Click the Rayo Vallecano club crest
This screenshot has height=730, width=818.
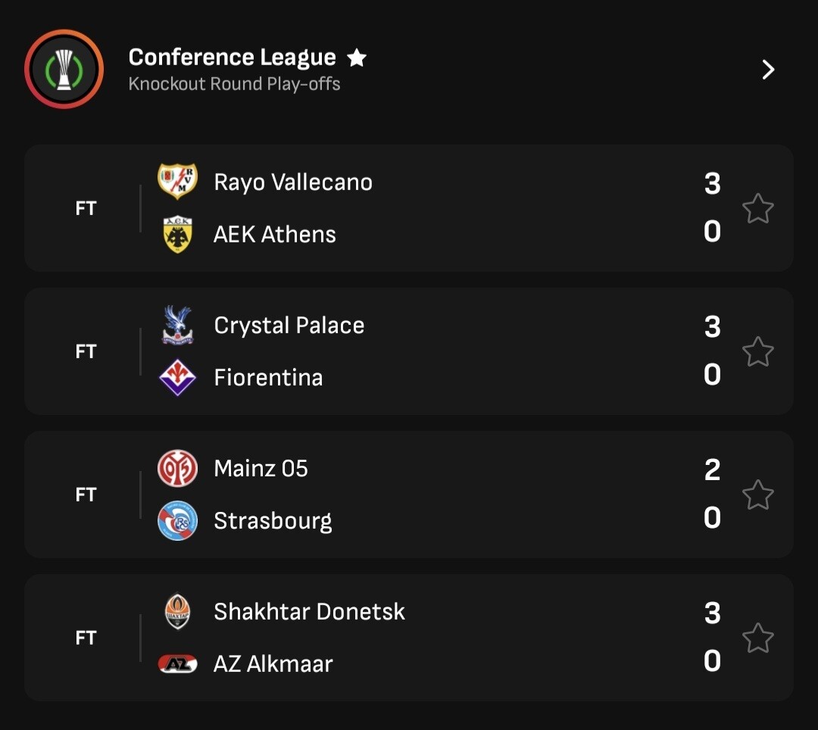tap(177, 182)
